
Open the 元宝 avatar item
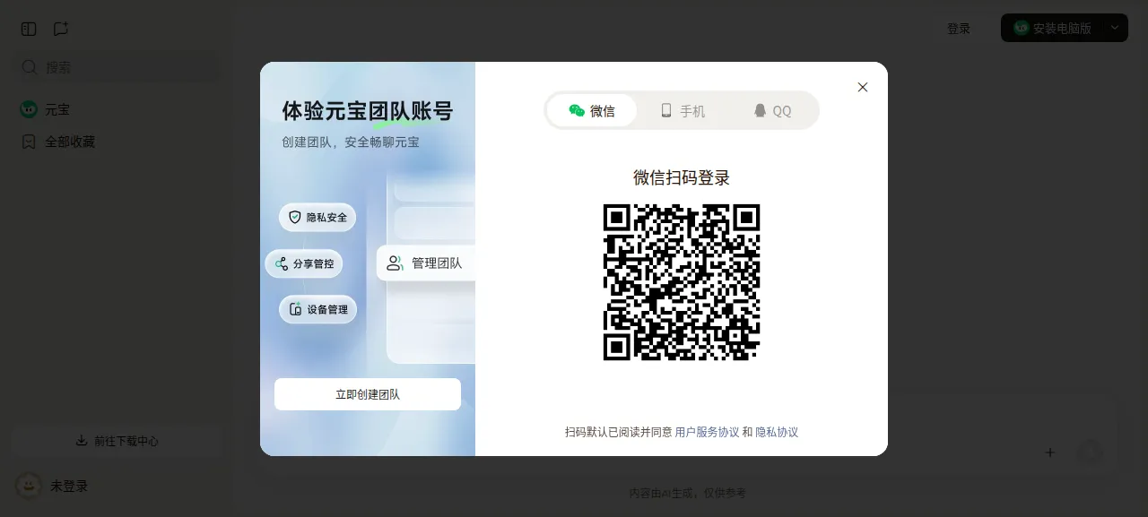tap(29, 109)
